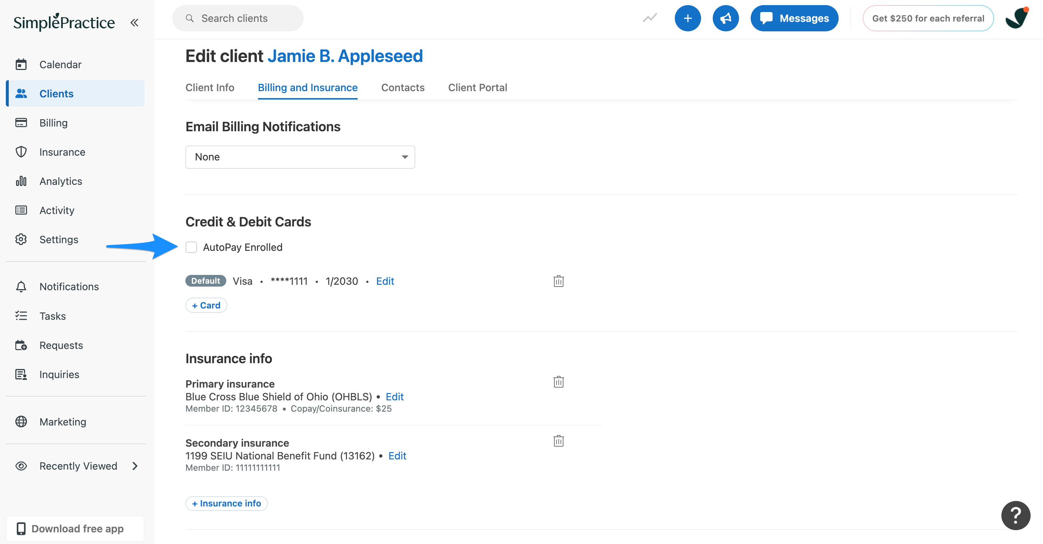Open the megaphone announcements icon
Image resolution: width=1043 pixels, height=544 pixels.
(x=726, y=18)
